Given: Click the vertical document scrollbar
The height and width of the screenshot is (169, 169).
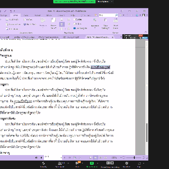Looking at the screenshot, I should click(147, 132).
